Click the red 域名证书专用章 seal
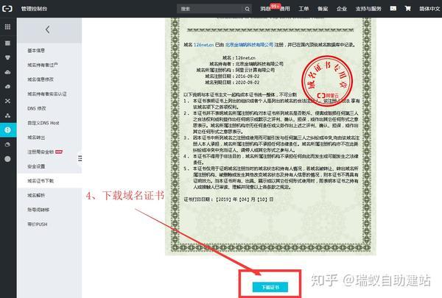This screenshot has height=298, width=442. coord(327,80)
